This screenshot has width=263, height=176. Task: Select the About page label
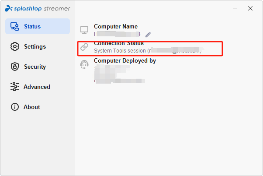[x=32, y=107]
